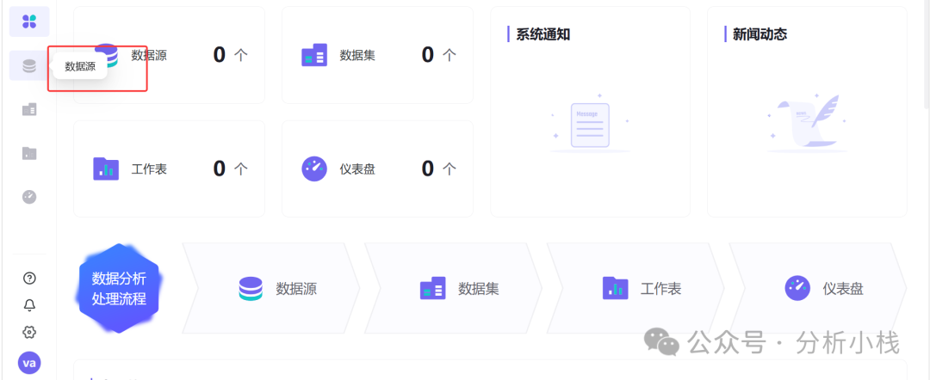Click the 系统通知 heading
The width and height of the screenshot is (930, 380).
[x=543, y=34]
